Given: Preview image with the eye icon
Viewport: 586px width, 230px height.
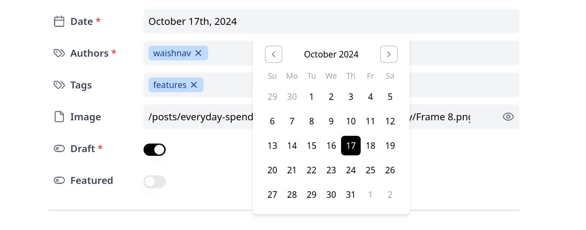Looking at the screenshot, I should click(x=508, y=117).
